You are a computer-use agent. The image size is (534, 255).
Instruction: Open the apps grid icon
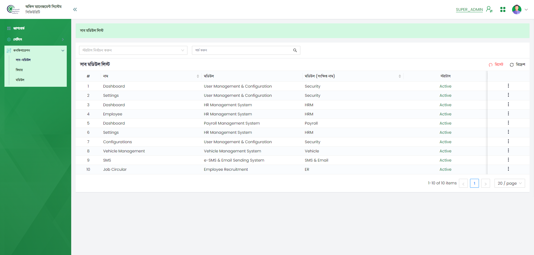[x=503, y=9]
